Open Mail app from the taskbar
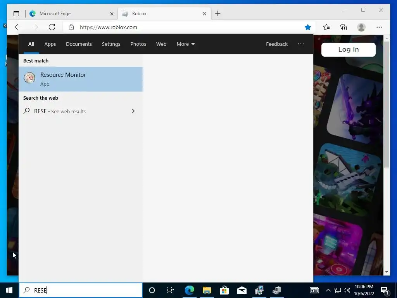Viewport: 397px width, 298px height. (x=242, y=290)
